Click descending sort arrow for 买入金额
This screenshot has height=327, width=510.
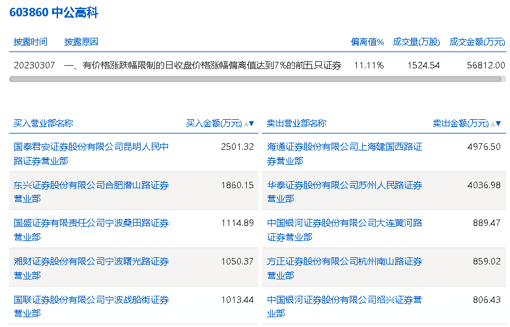pos(251,123)
